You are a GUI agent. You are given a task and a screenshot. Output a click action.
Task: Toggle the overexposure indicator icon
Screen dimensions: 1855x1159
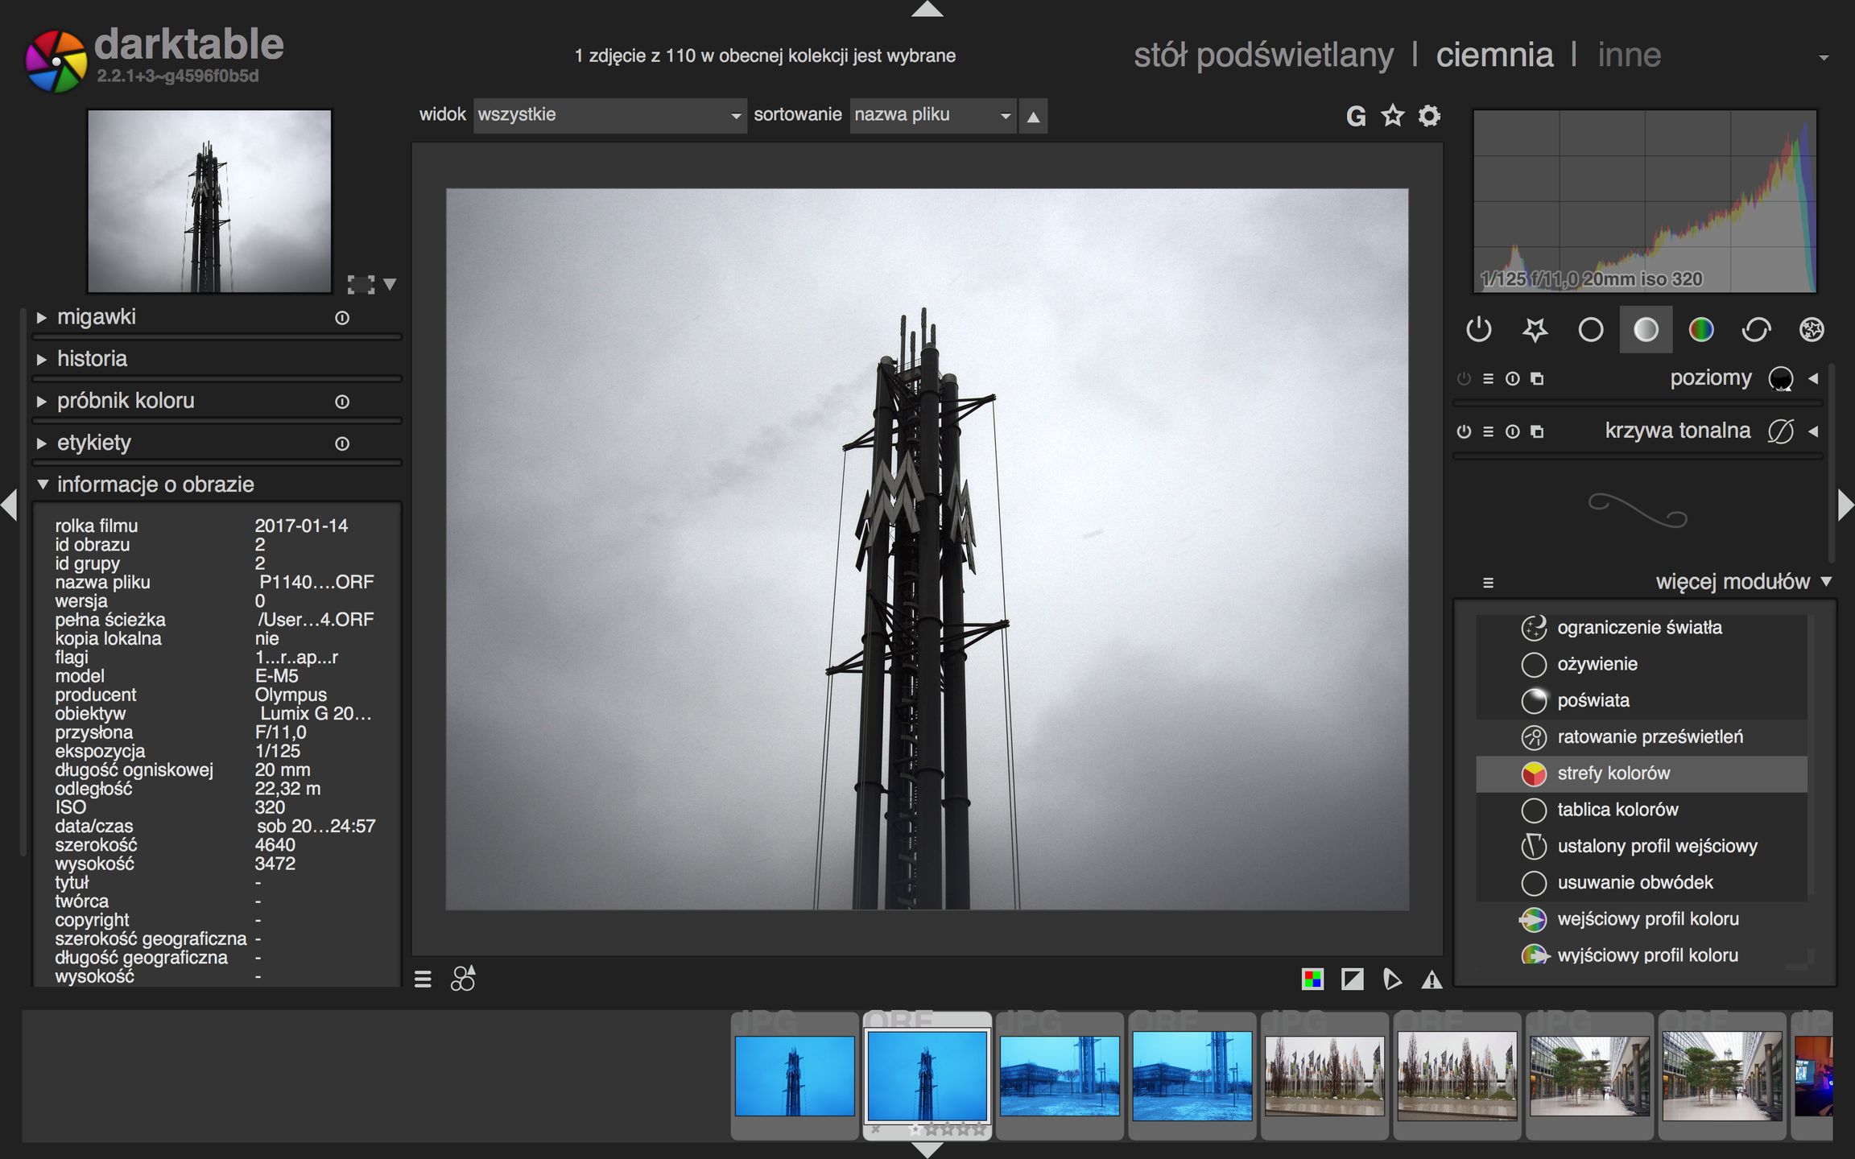tap(1352, 979)
